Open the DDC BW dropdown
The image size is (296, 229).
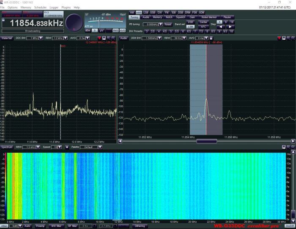40,38
